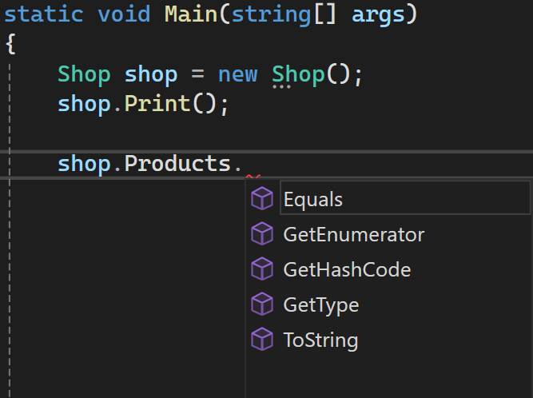Click the cube icon next to GetEnumerator

[262, 234]
